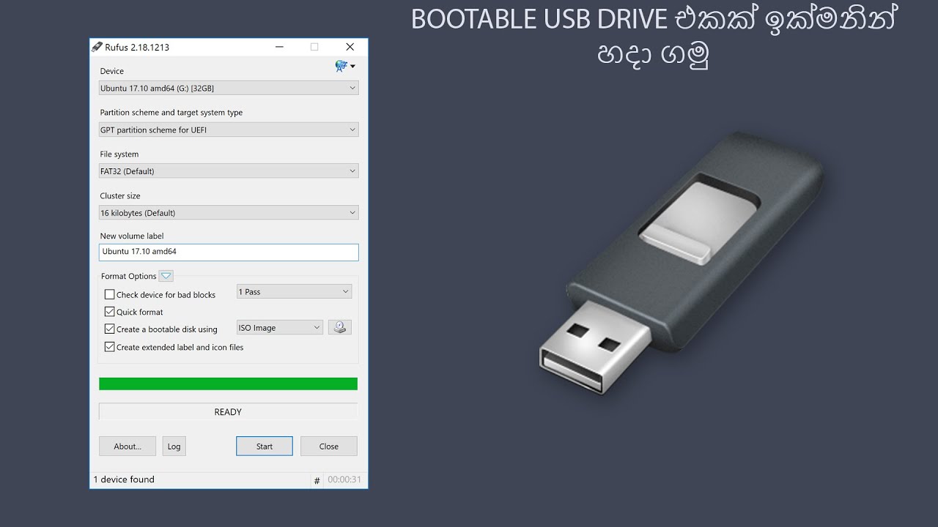Image resolution: width=938 pixels, height=527 pixels.
Task: Click the Start button
Action: point(265,446)
